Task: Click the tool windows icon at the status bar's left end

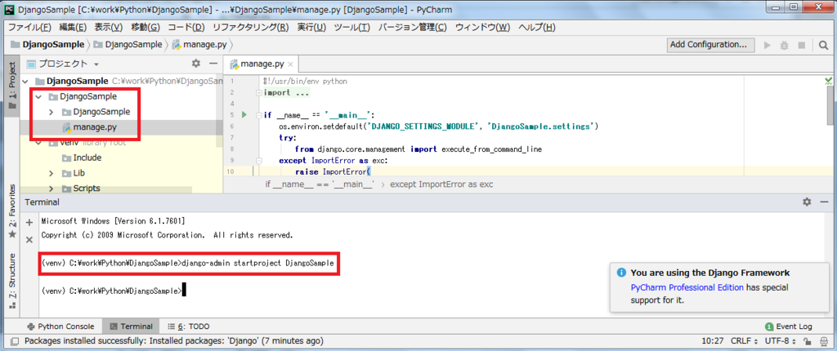Action: (x=15, y=341)
